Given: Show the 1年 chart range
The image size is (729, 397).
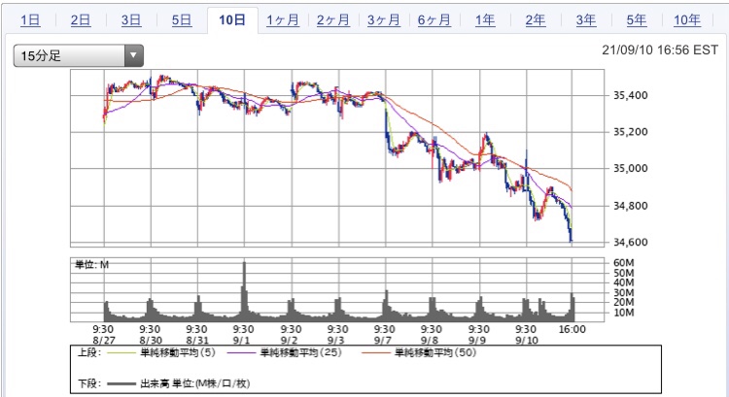Looking at the screenshot, I should coord(485,20).
